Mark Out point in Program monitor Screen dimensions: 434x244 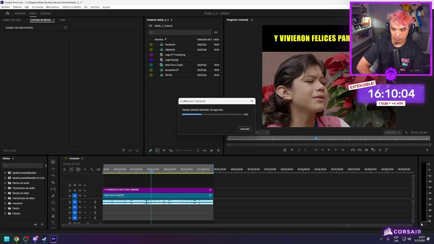click(x=305, y=150)
